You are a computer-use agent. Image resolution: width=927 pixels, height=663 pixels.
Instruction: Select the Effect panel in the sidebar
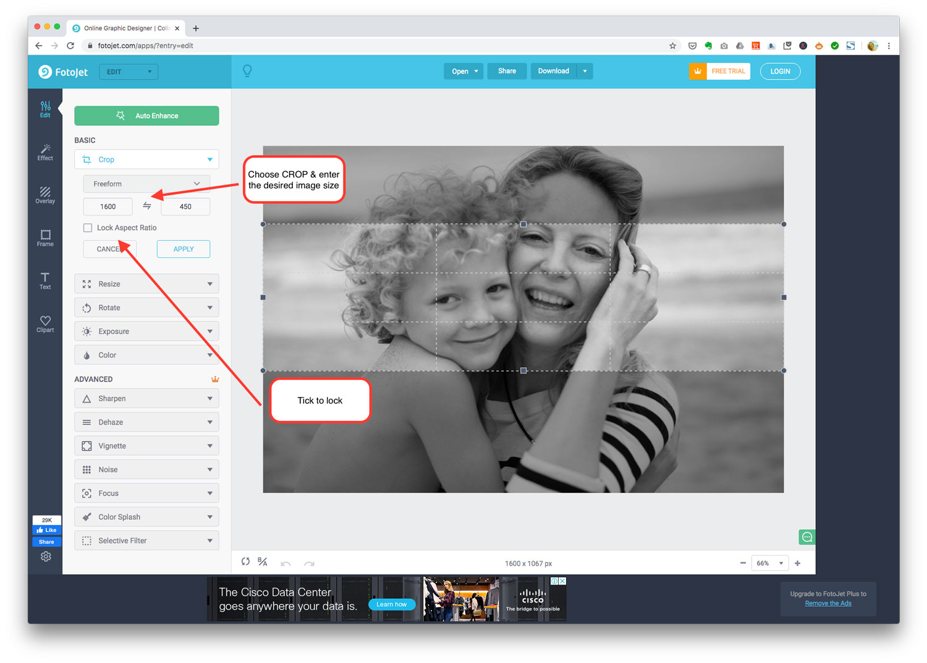tap(45, 151)
